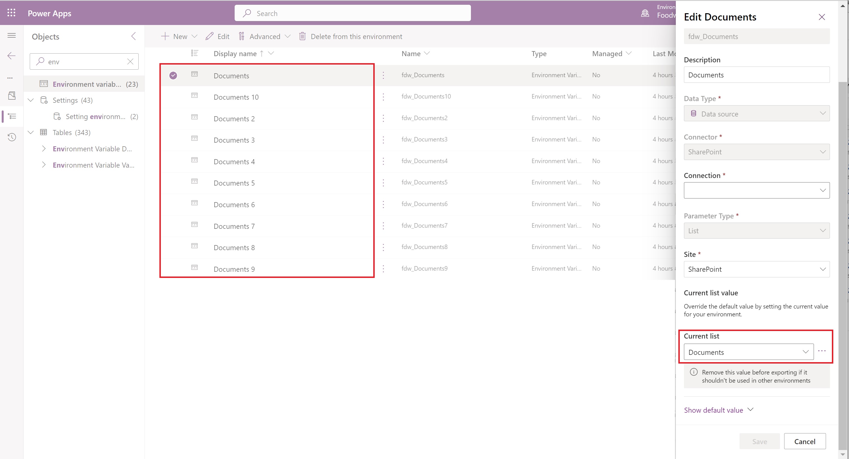Open the New menu in command bar
This screenshot has height=459, width=849.
point(179,36)
